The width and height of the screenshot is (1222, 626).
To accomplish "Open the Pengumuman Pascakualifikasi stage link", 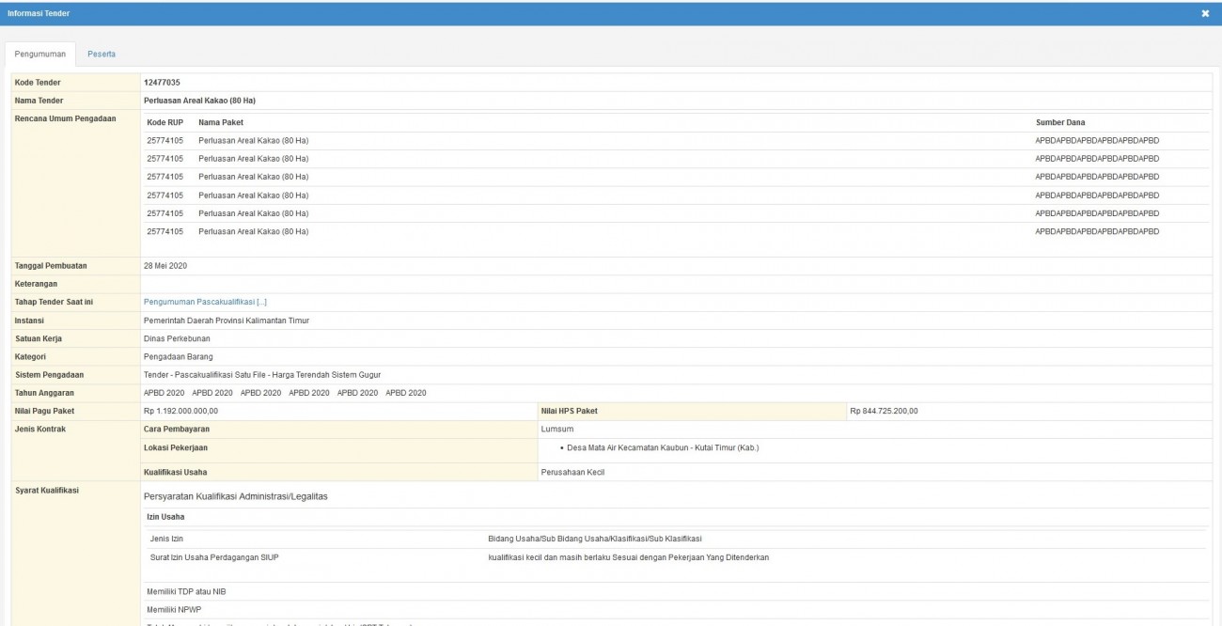I will pyautogui.click(x=205, y=302).
